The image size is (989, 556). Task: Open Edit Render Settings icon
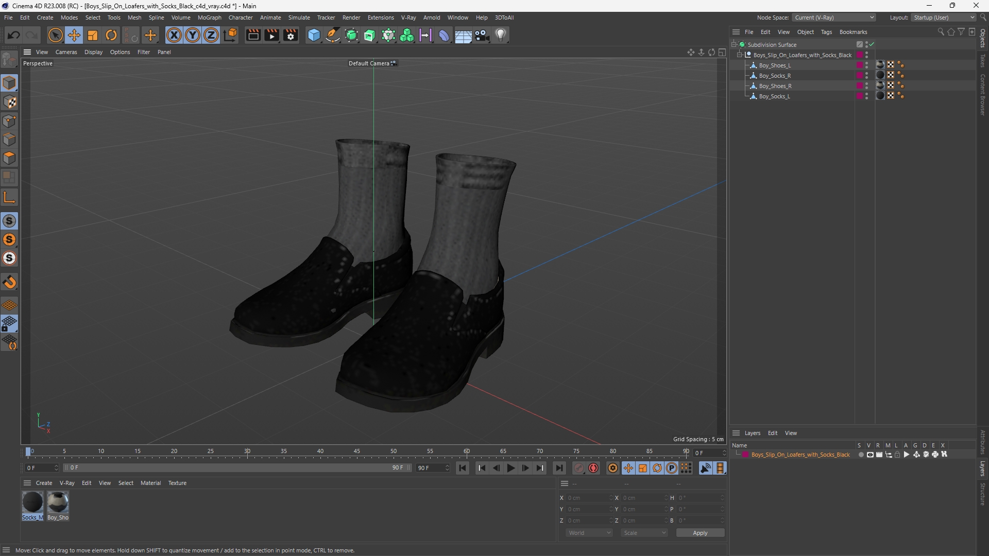[291, 35]
